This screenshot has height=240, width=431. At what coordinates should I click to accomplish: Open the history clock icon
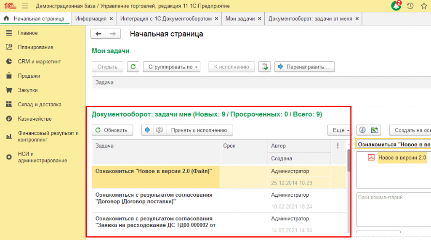click(410, 6)
